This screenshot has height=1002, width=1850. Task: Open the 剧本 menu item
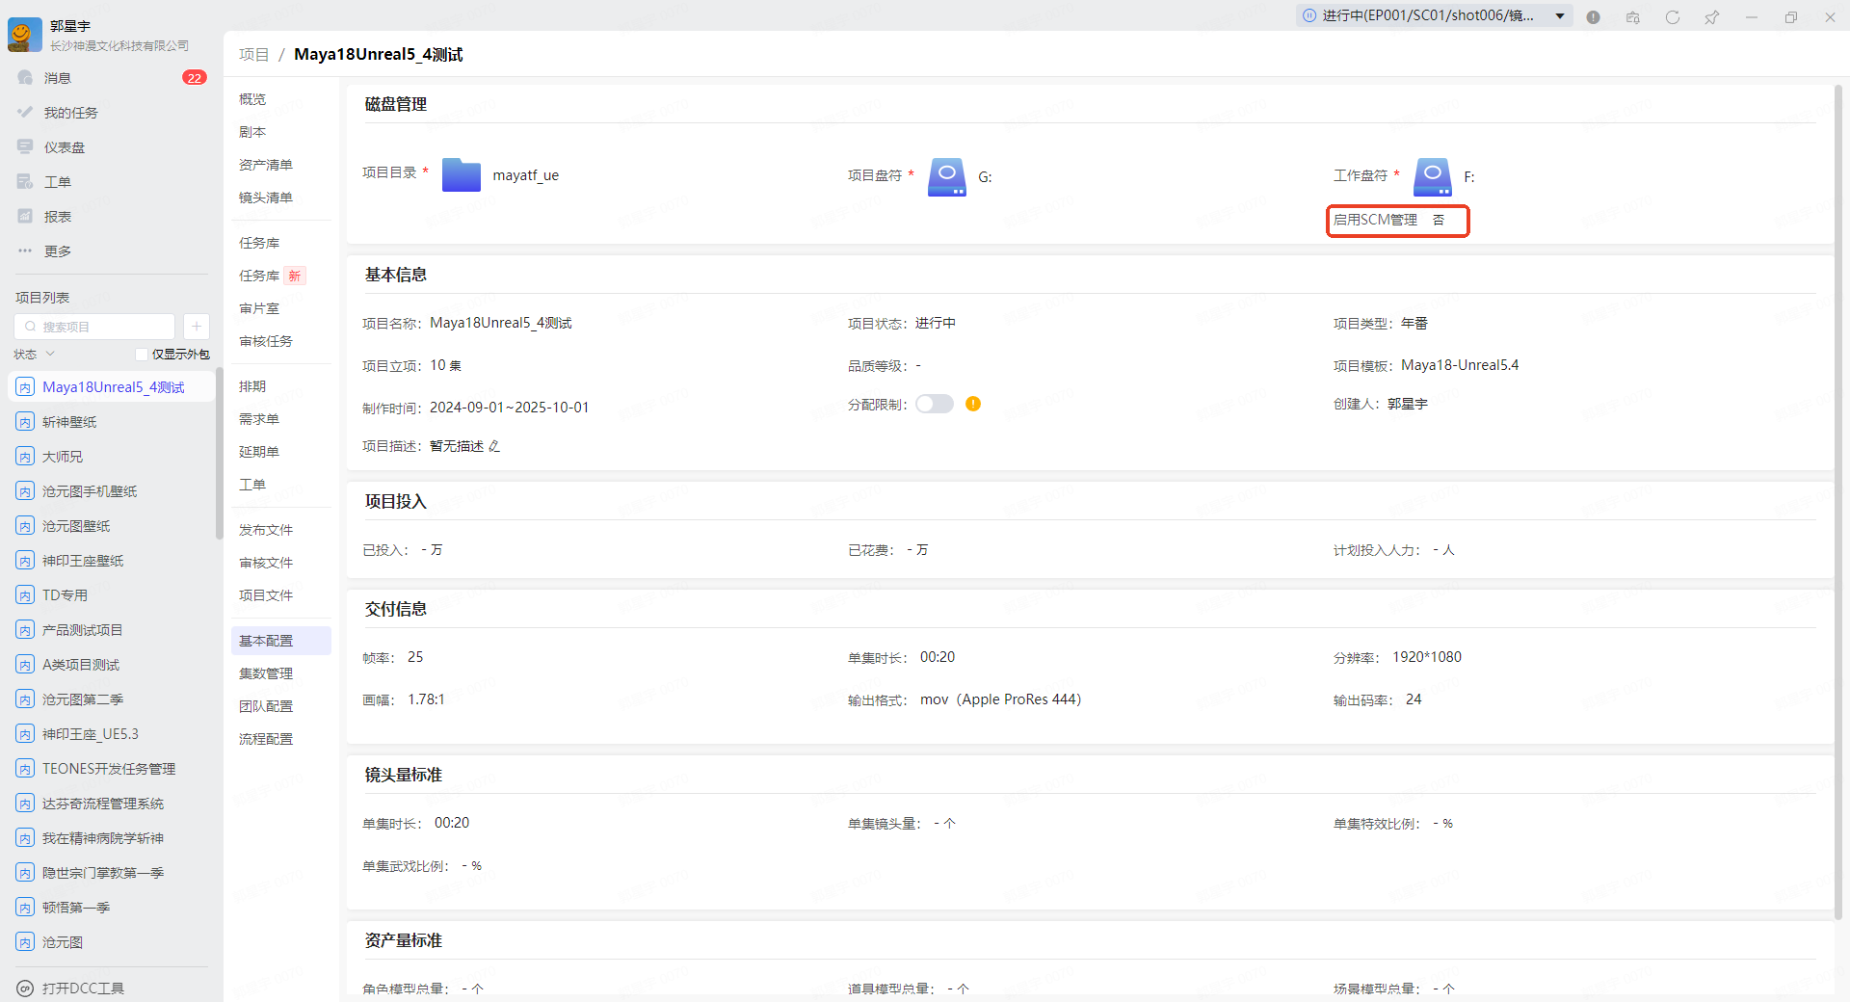point(252,132)
